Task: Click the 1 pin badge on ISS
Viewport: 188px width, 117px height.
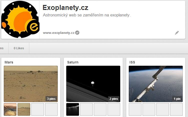Action: point(177,99)
